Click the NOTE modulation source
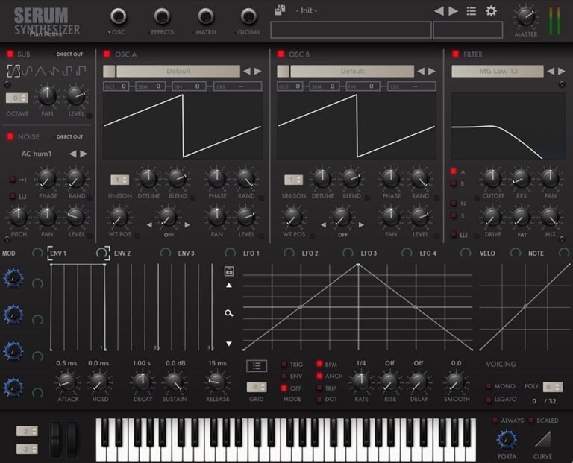The height and width of the screenshot is (463, 573). (536, 253)
